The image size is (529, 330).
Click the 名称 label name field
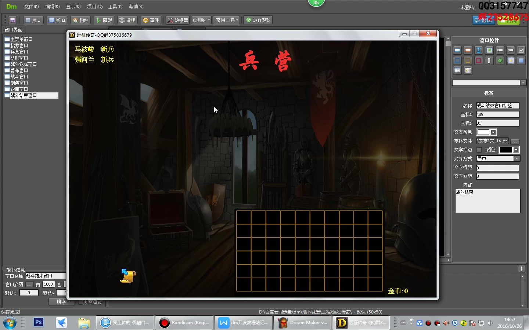(x=498, y=106)
